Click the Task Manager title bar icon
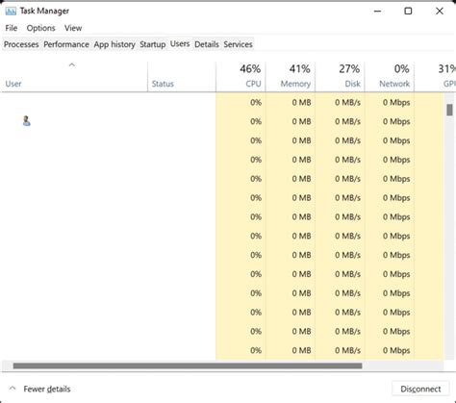The image size is (456, 403). click(11, 12)
